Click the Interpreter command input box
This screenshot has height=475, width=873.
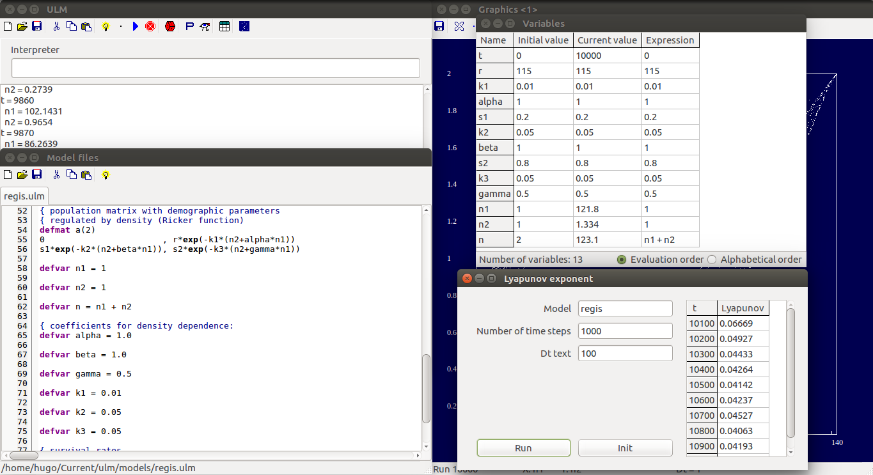point(216,68)
